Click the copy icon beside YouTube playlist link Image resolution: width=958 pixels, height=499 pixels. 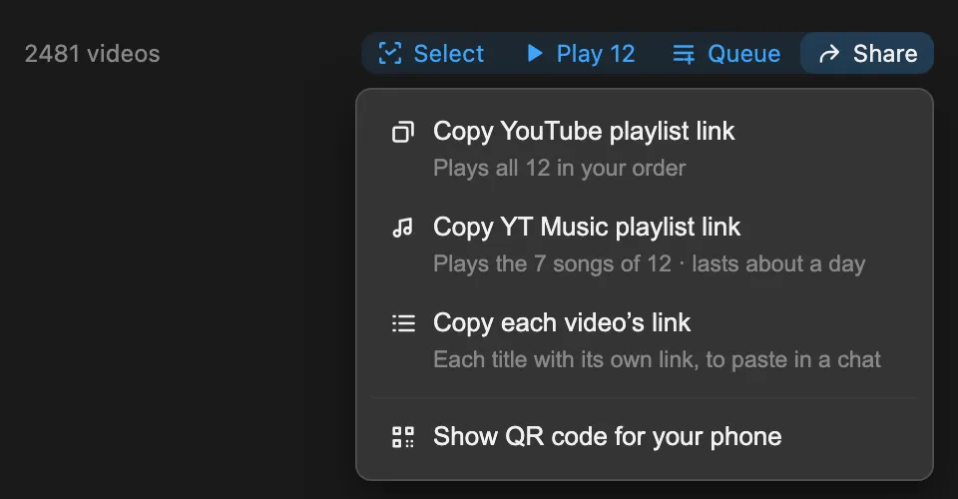pos(402,132)
